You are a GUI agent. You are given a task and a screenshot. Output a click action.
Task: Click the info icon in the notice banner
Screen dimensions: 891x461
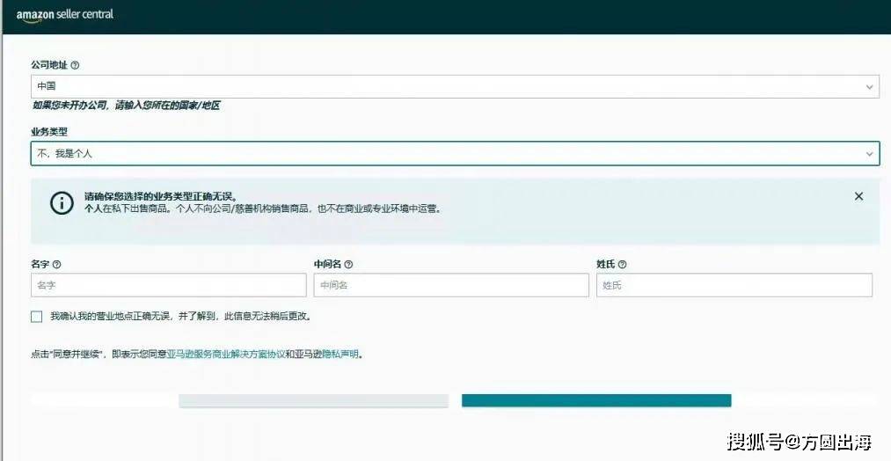coord(62,202)
